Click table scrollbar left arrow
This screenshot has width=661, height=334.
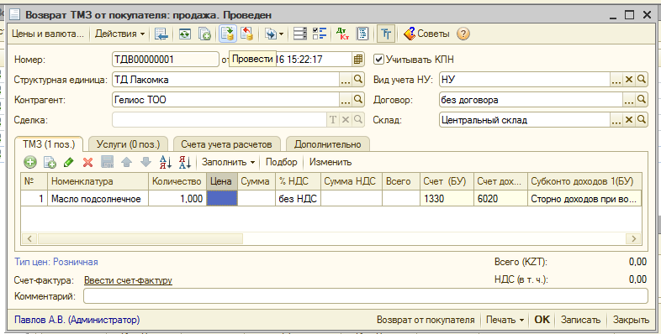coord(29,239)
